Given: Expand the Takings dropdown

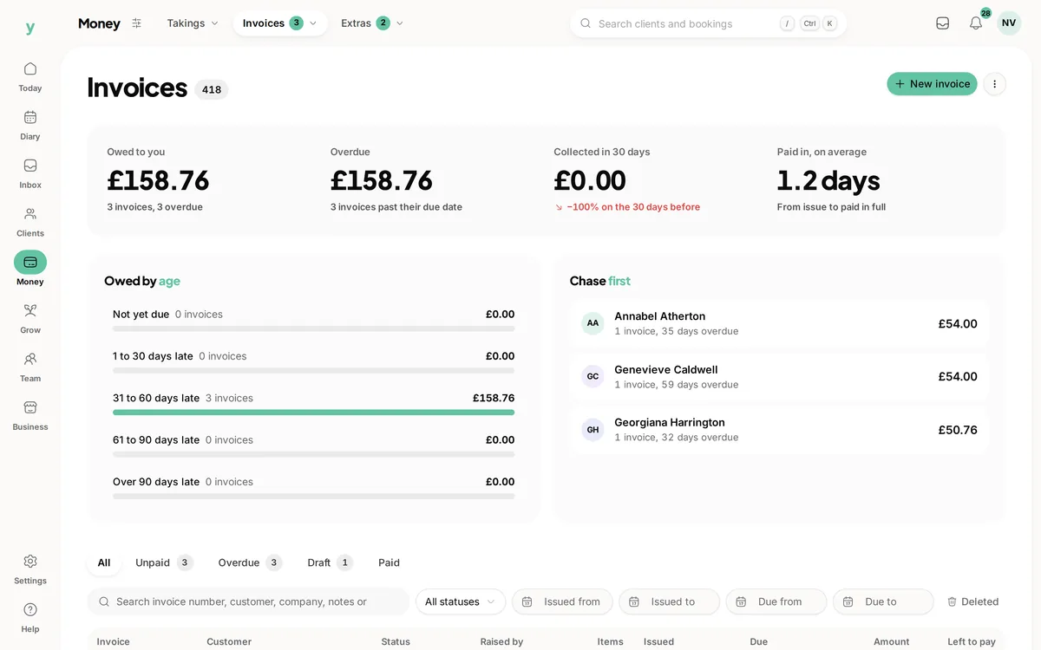Looking at the screenshot, I should click(x=193, y=23).
